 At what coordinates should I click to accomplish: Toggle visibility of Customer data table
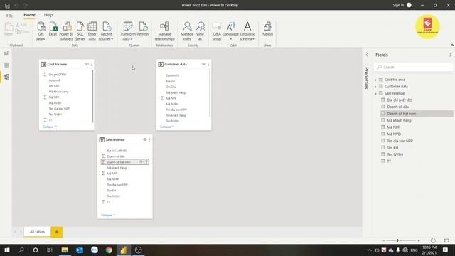(204, 64)
